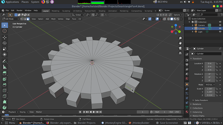Open the File menu
The height and width of the screenshot is (125, 223).
[x=7, y=10]
